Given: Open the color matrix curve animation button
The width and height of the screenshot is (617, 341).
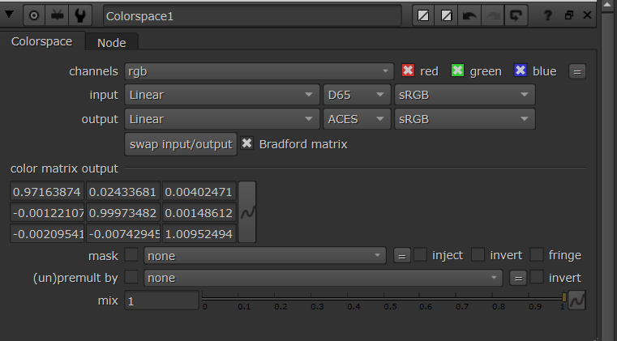Looking at the screenshot, I should (248, 212).
